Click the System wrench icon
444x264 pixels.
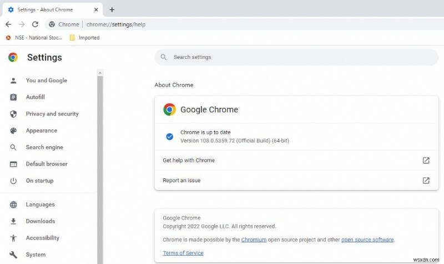(13, 255)
